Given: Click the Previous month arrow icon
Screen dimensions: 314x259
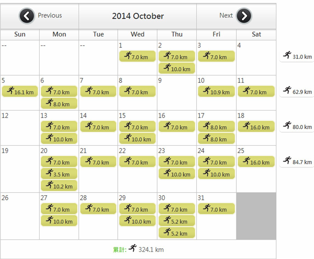Looking at the screenshot, I should 27,16.
